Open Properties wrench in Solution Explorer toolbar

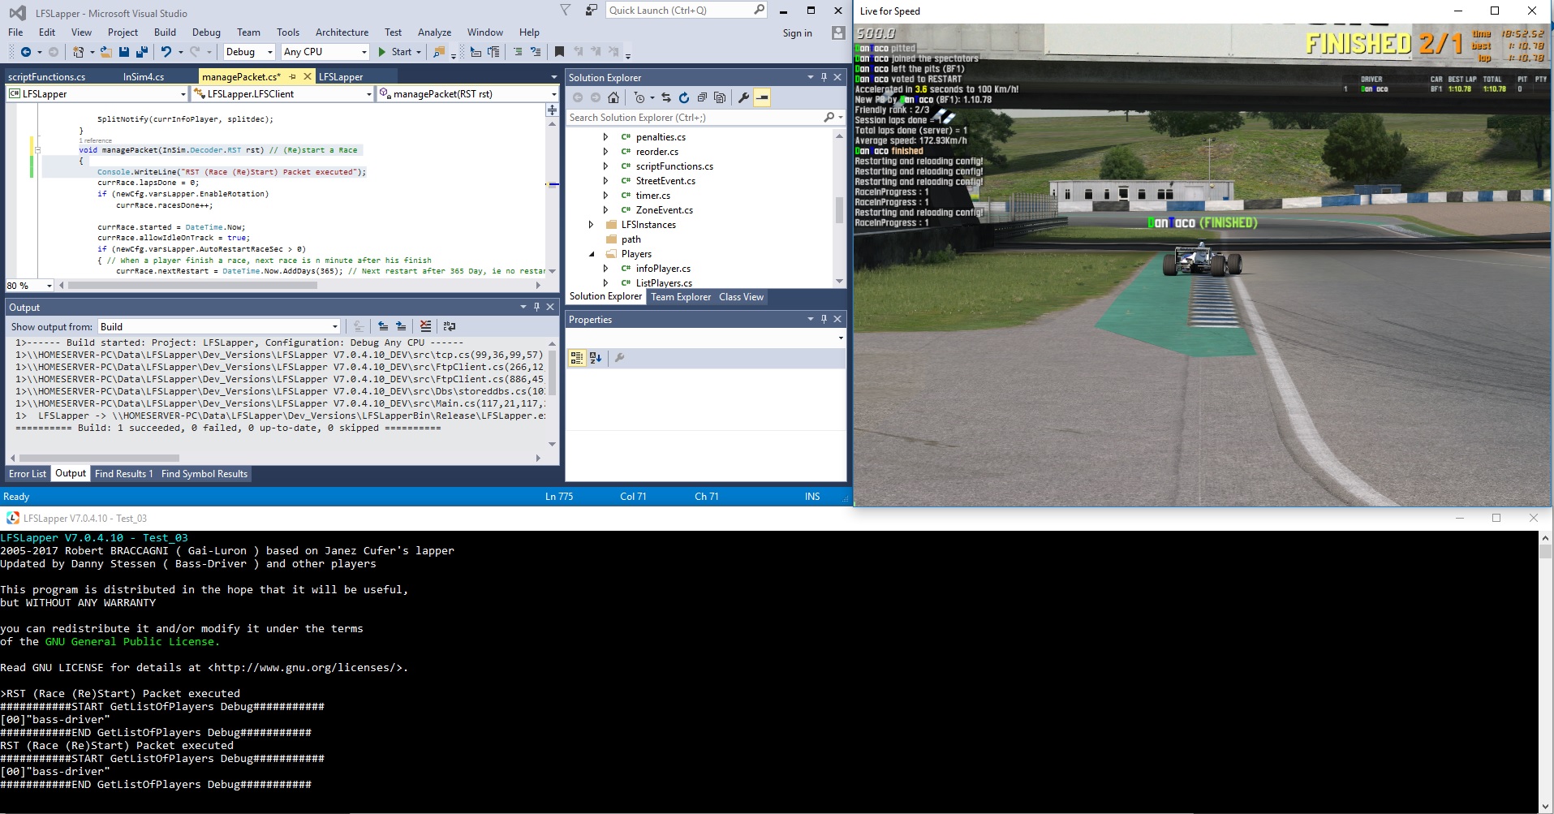coord(743,97)
